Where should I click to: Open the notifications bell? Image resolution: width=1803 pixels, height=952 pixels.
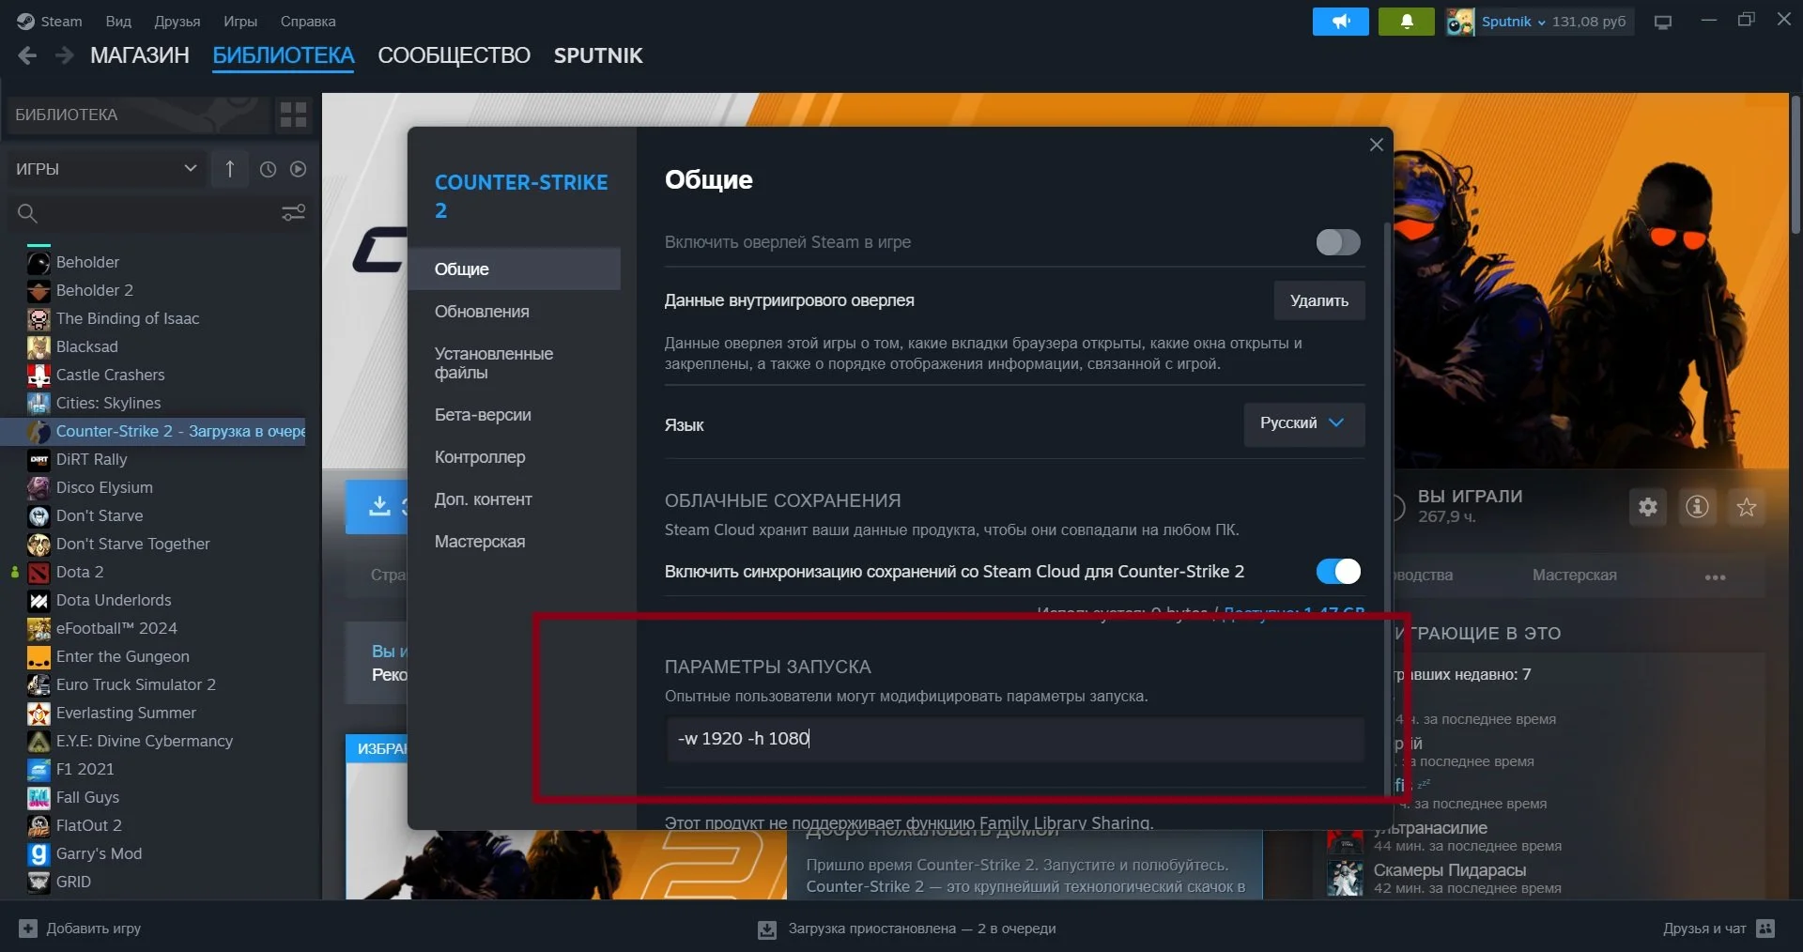[1406, 21]
